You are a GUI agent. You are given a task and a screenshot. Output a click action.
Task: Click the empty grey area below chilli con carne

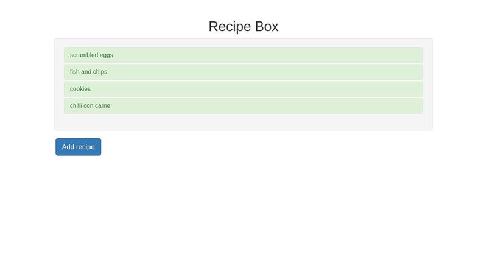243,122
